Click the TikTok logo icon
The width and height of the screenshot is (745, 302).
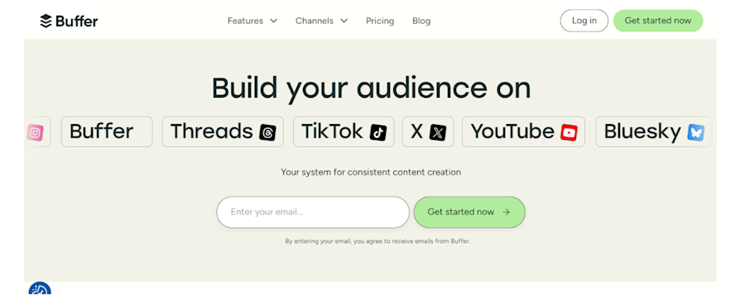coord(378,132)
